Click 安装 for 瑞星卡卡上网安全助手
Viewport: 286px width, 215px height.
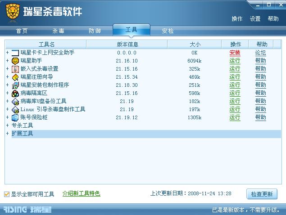coord(235,53)
